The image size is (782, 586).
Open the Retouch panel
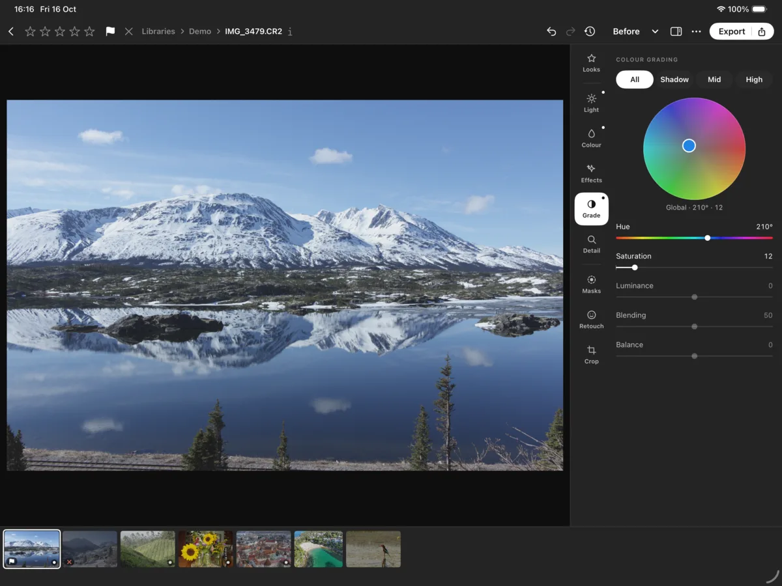click(x=591, y=319)
